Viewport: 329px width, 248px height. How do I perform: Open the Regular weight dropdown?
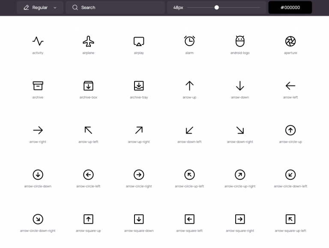[x=40, y=8]
